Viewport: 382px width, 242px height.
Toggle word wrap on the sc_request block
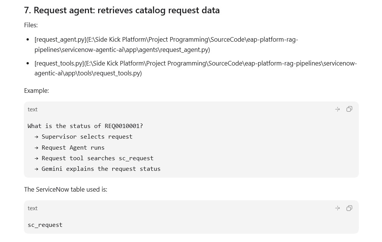tap(337, 208)
